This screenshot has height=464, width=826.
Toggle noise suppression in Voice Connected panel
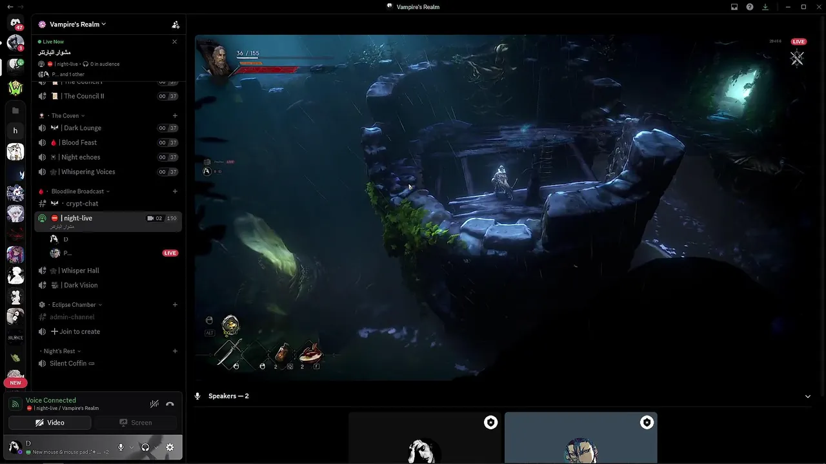[x=154, y=404]
